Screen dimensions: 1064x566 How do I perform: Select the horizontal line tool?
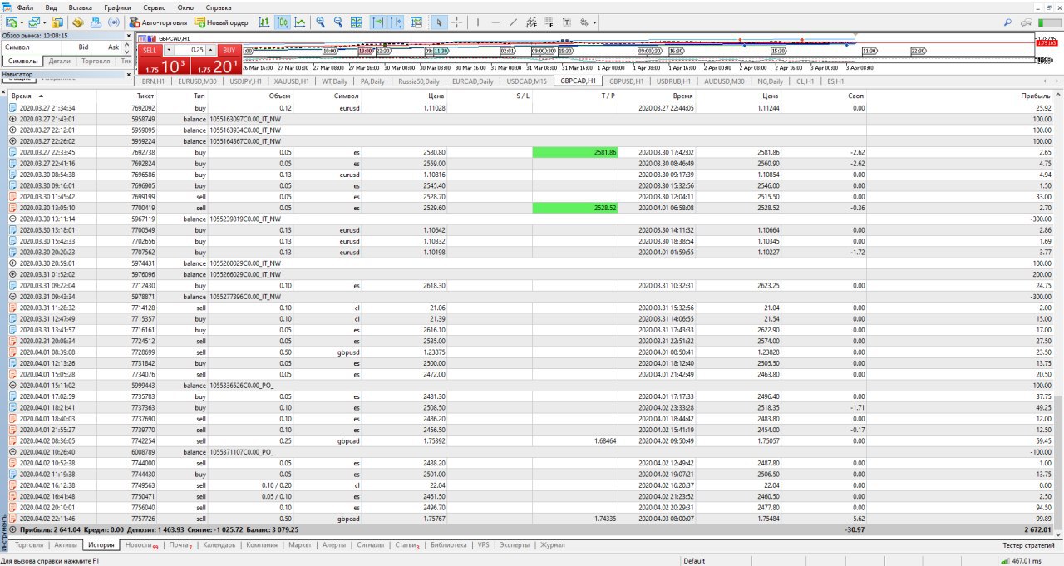tap(495, 22)
